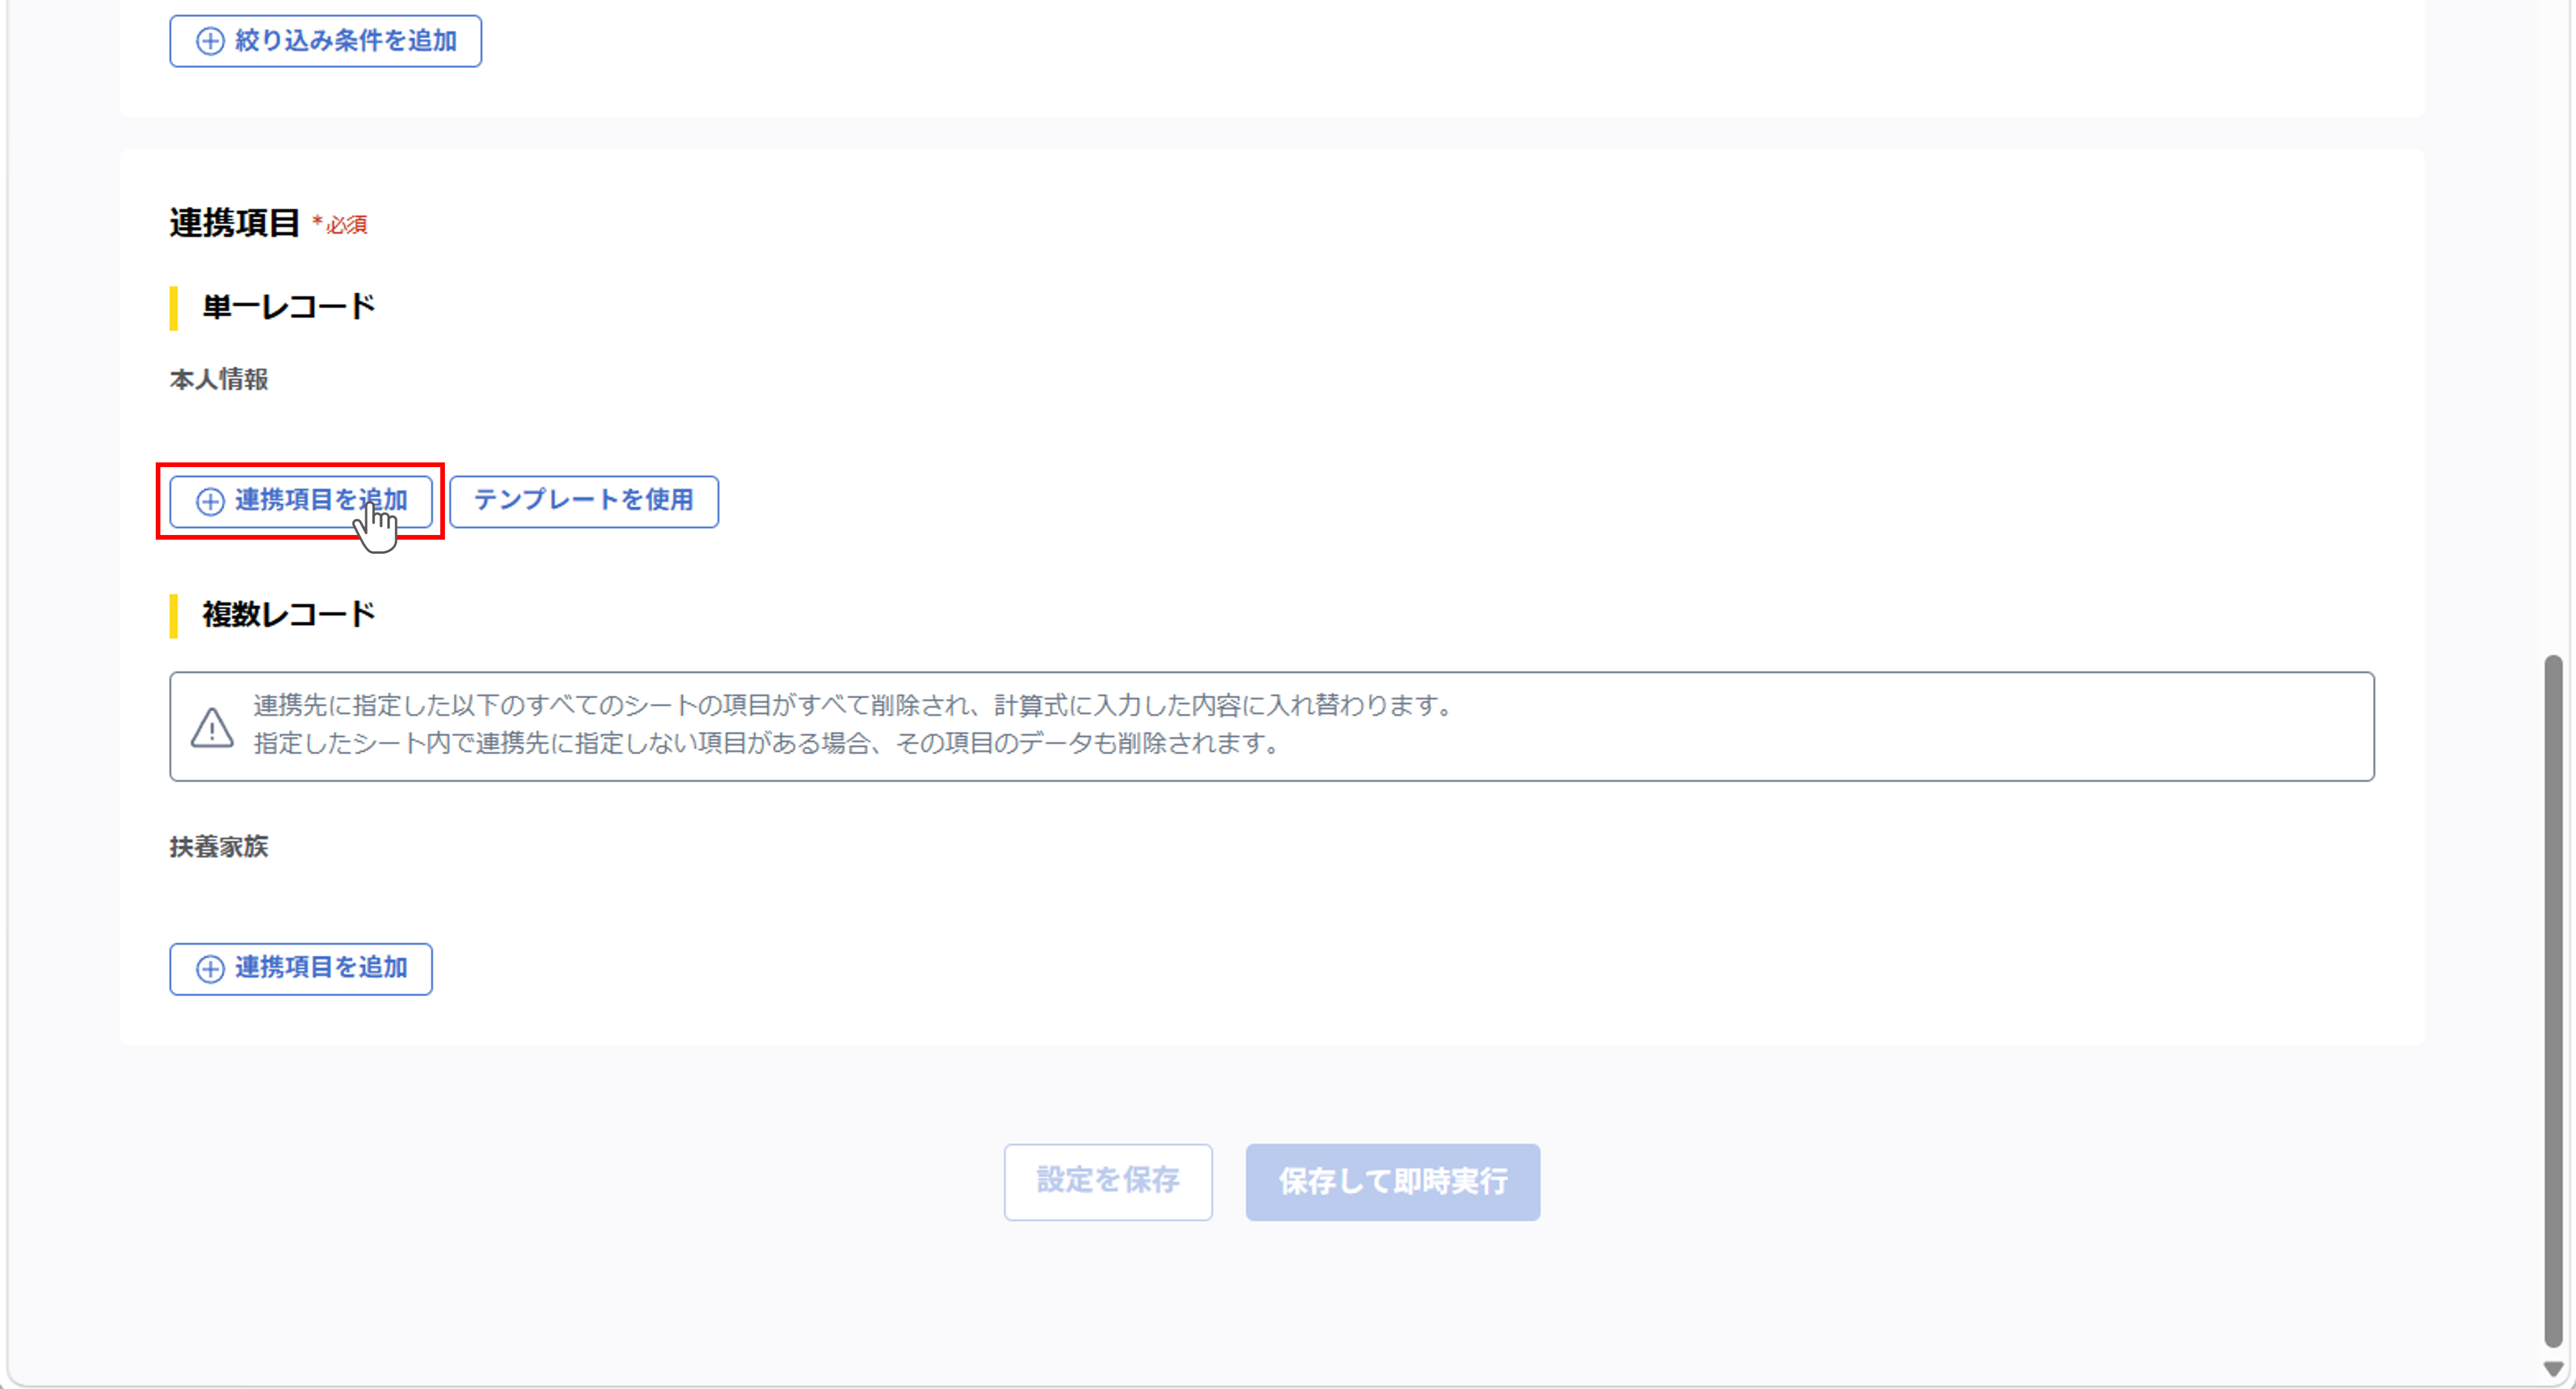Click the 設定を保存 button
2576x1389 pixels.
[1108, 1181]
